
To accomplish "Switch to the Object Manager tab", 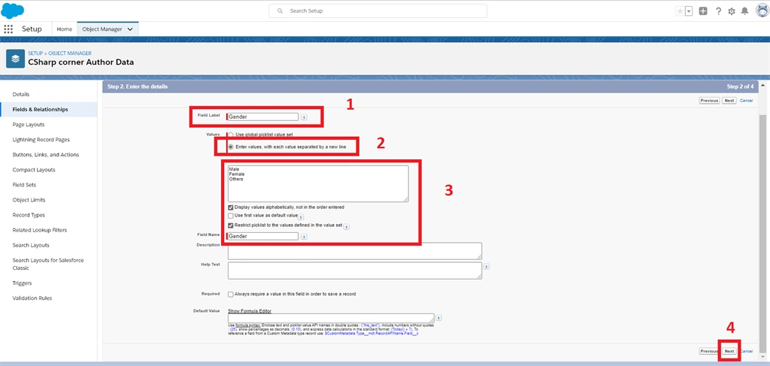I will click(102, 29).
